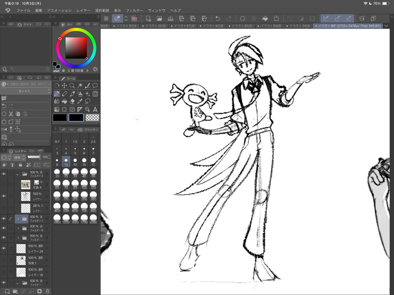Toggle visibility of フォルダー7 folder
394x295 pixels.
coord(4,219)
